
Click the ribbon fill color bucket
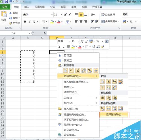pyautogui.click(x=52, y=22)
